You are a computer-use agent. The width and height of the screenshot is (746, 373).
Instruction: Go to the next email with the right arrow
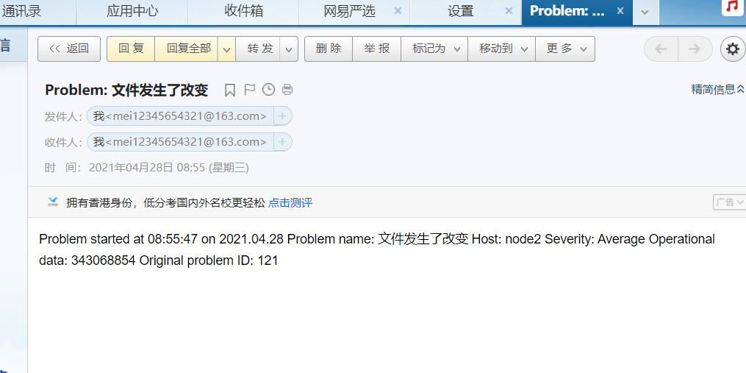click(x=695, y=49)
